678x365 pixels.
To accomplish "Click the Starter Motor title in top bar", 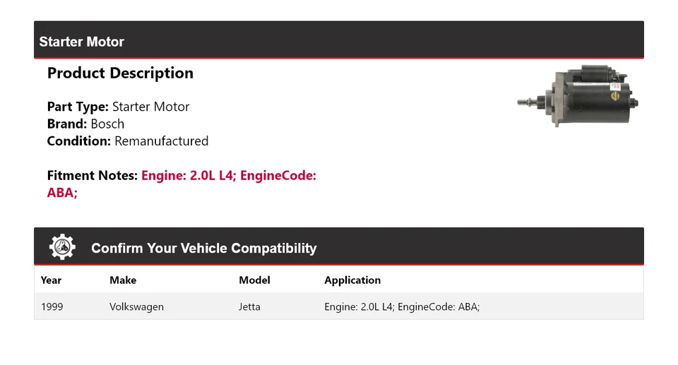I will pyautogui.click(x=81, y=42).
